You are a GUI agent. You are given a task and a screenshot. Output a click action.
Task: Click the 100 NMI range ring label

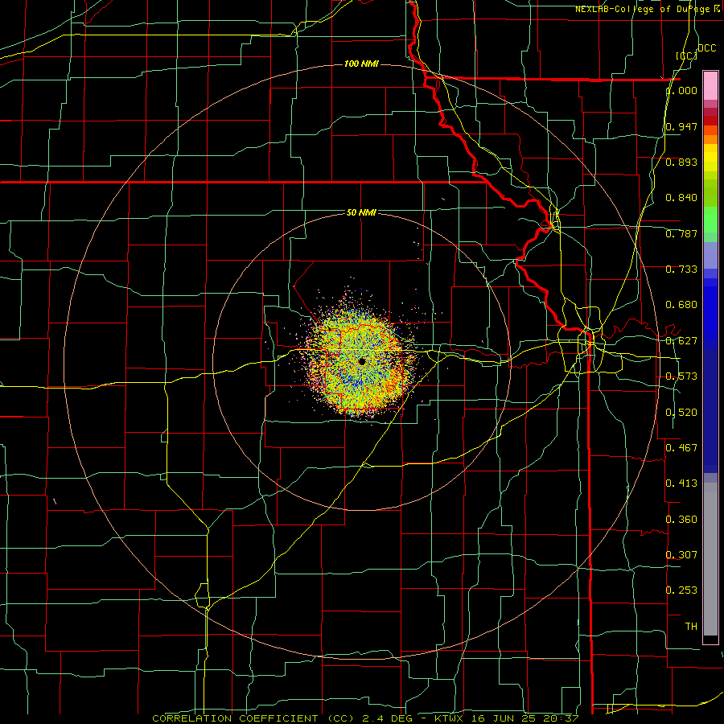coord(361,64)
